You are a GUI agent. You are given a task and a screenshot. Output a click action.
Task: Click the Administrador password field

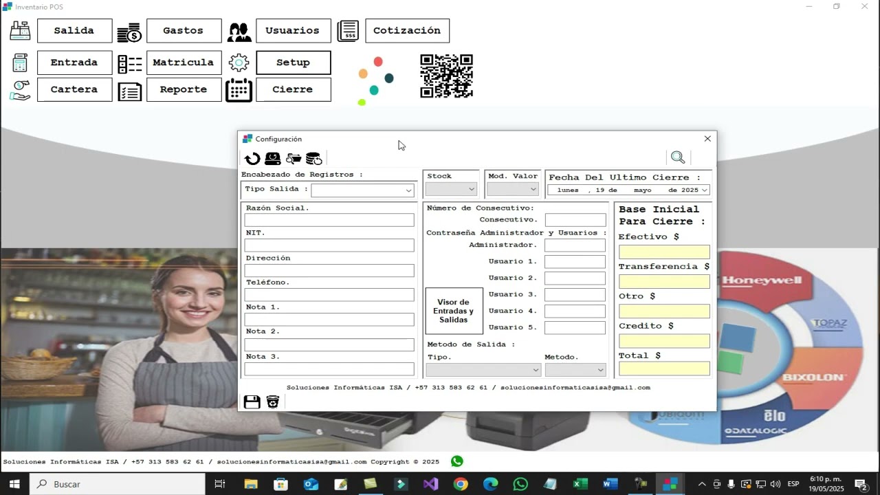pos(575,245)
